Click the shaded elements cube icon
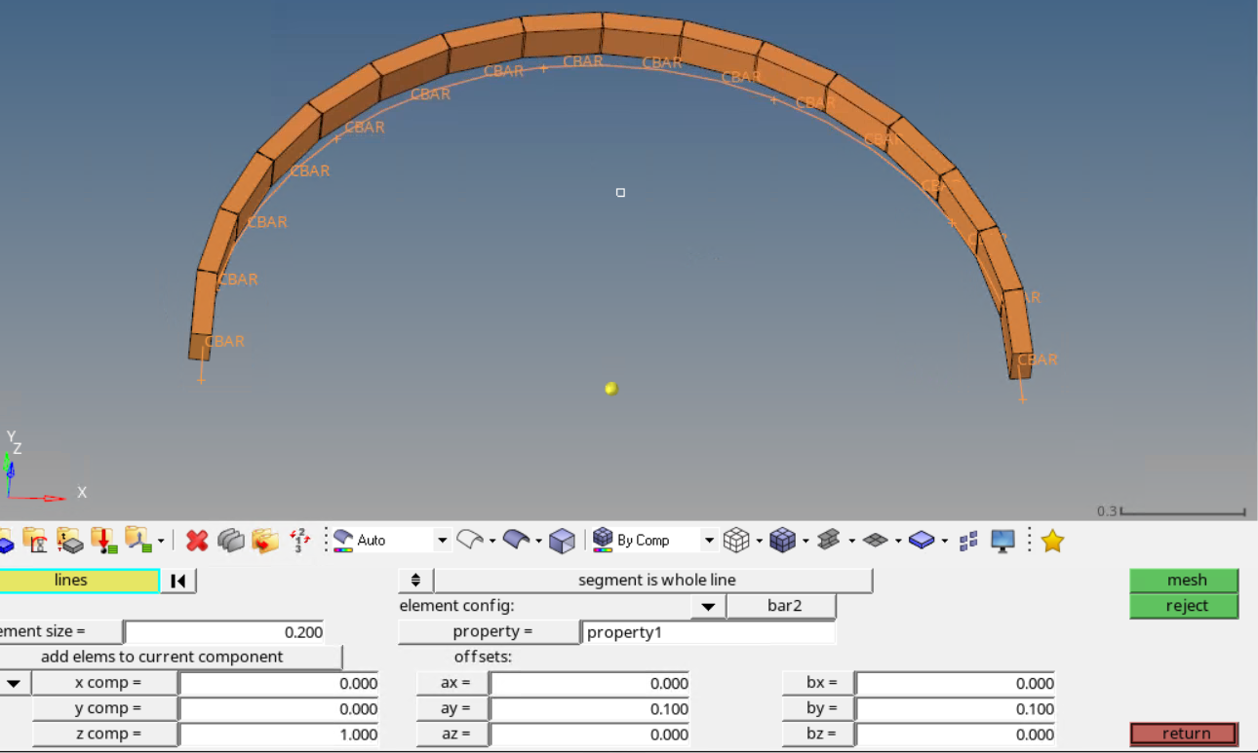The image size is (1258, 753). click(782, 540)
